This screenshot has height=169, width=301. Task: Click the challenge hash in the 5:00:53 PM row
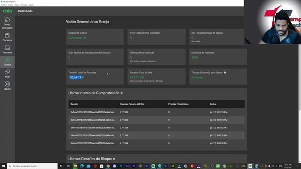93,136
